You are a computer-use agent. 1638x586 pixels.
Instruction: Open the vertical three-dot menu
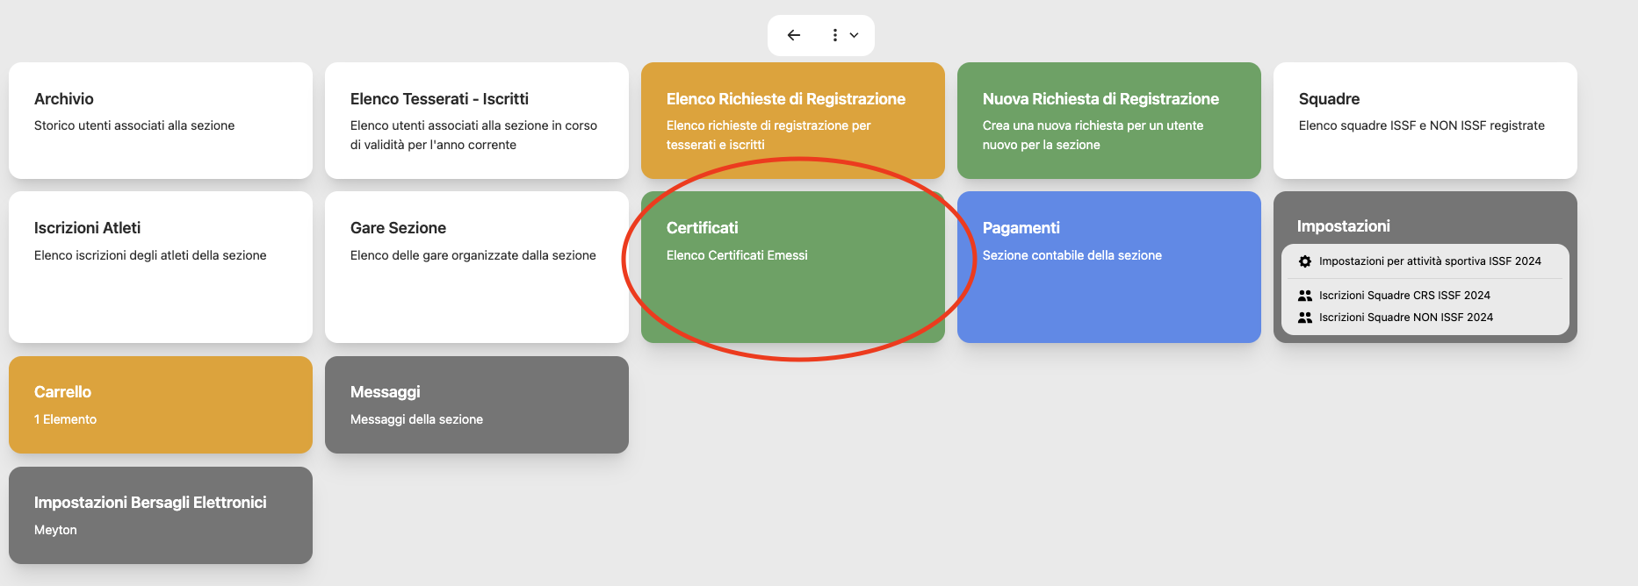pyautogui.click(x=834, y=35)
